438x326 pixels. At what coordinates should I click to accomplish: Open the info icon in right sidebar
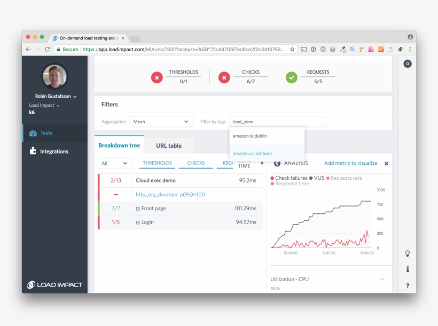pyautogui.click(x=408, y=269)
